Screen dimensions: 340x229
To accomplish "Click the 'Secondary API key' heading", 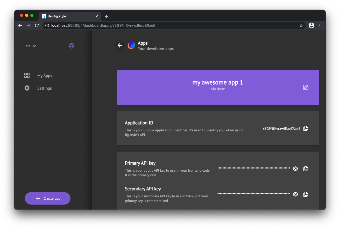I will (x=143, y=189).
